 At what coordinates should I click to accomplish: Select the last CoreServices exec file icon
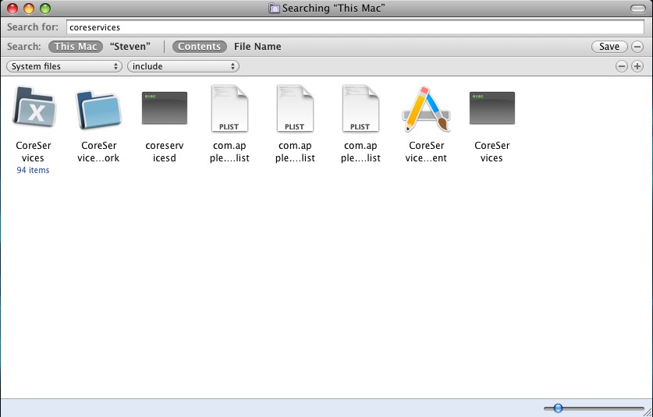pos(492,108)
